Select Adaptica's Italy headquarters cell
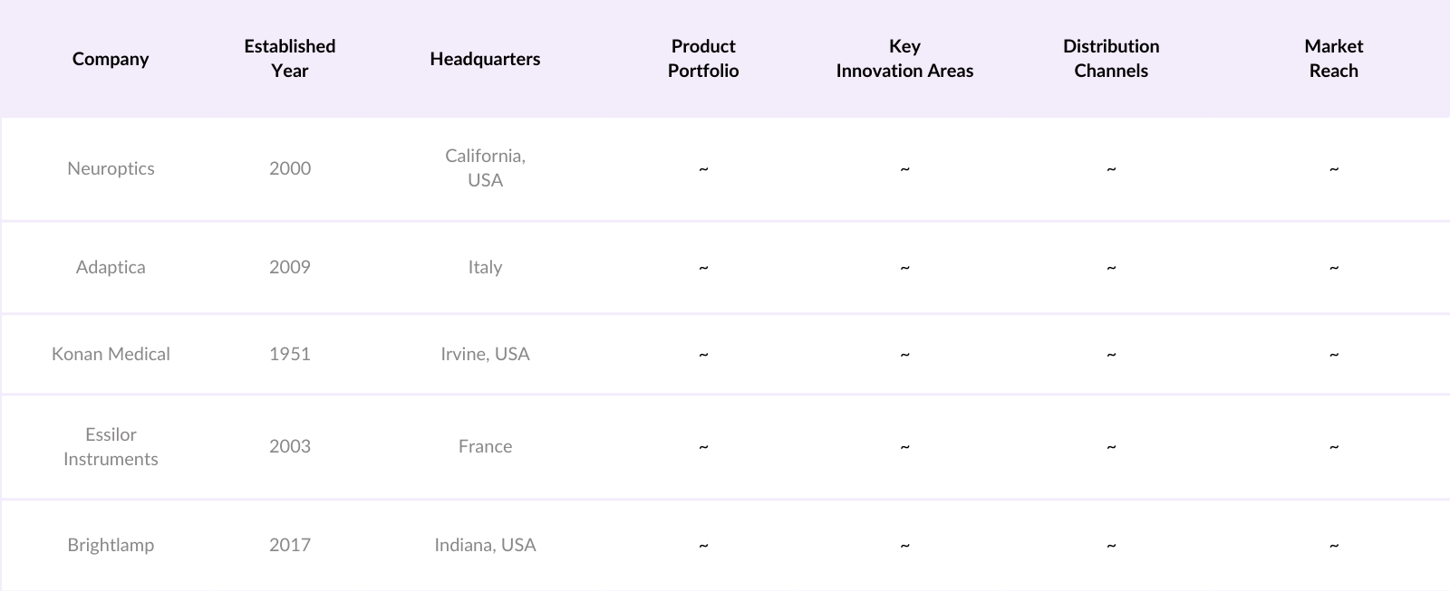Viewport: 1450px width, 591px height. [x=485, y=267]
